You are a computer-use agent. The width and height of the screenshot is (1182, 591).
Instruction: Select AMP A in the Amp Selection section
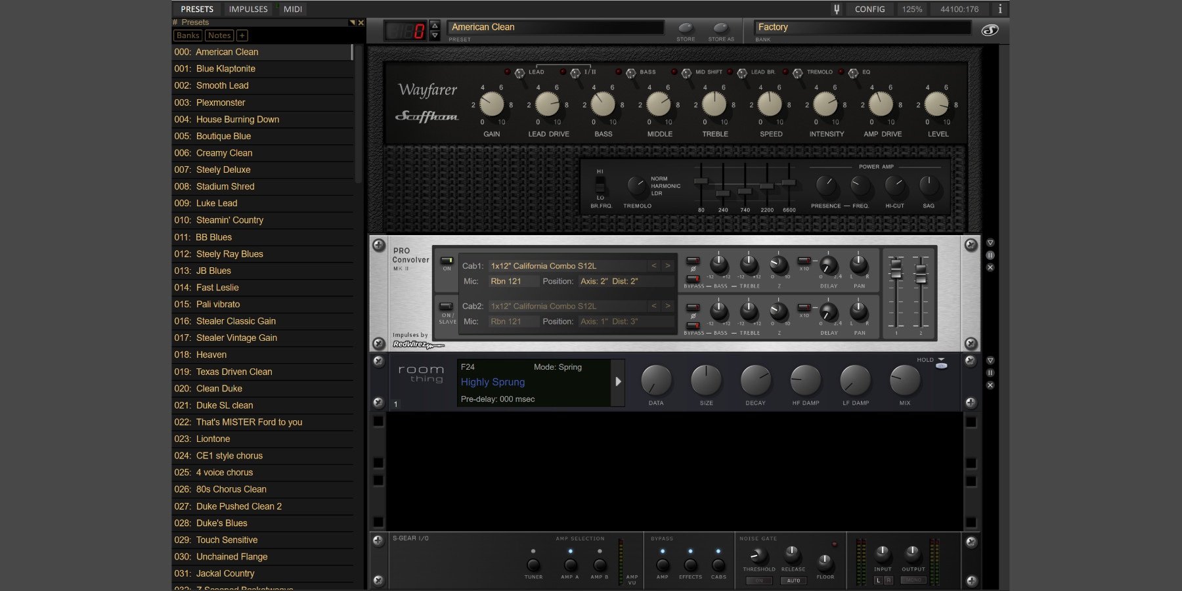(569, 565)
